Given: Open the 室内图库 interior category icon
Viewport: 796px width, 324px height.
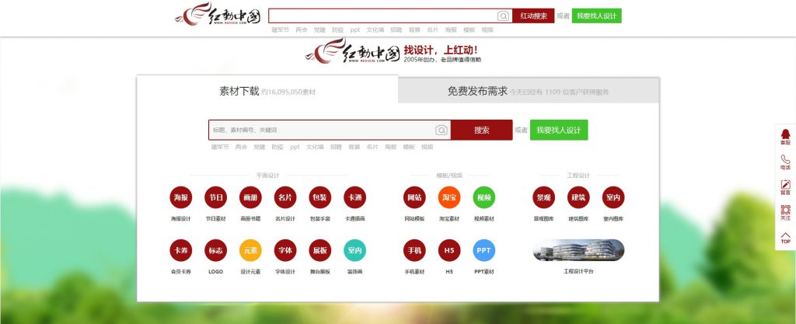Looking at the screenshot, I should (x=613, y=198).
